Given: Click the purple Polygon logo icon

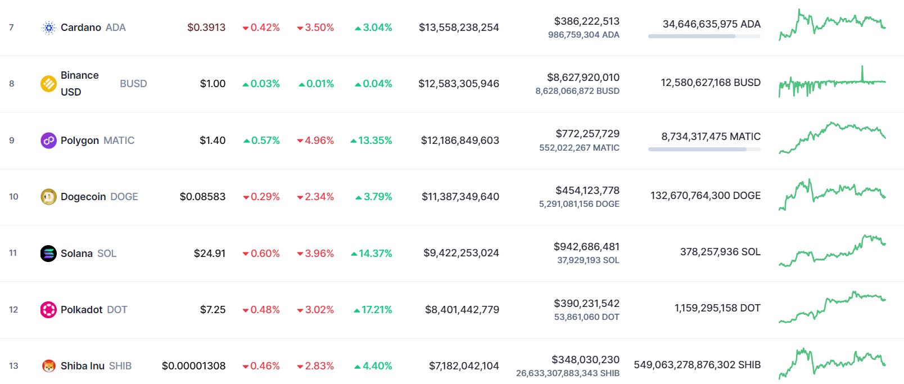Looking at the screenshot, I should (49, 141).
